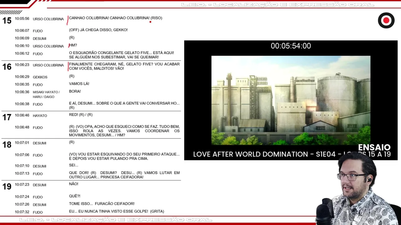Click the line "EU... EU NUNCA TINHA VISTO ESSE GOLPE!"
Image resolution: width=401 pixels, height=225 pixels.
point(117,212)
